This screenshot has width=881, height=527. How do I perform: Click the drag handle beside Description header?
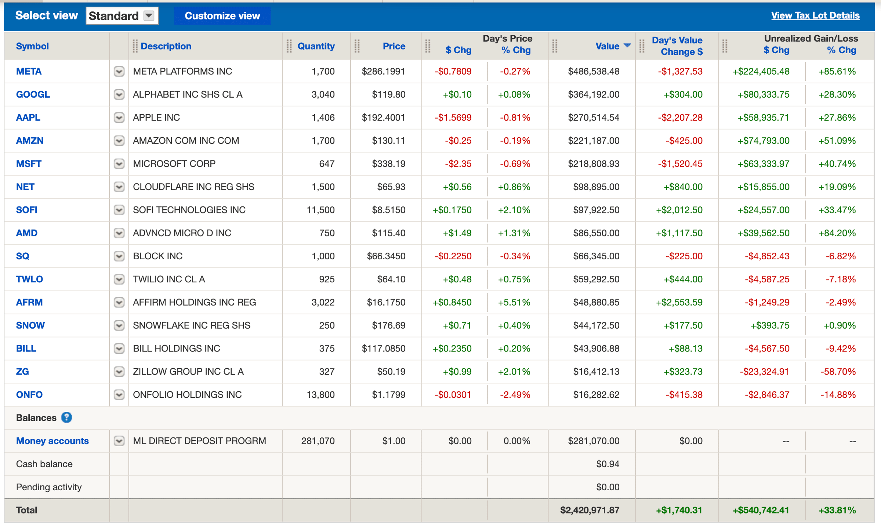pos(135,46)
